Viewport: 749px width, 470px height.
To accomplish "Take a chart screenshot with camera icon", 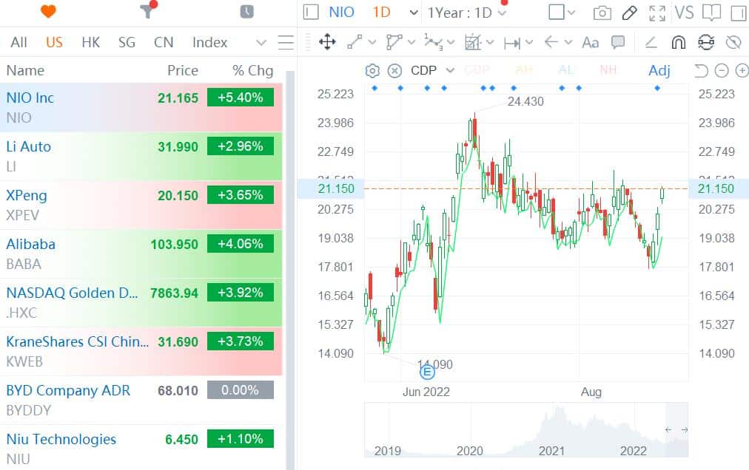I will tap(602, 13).
